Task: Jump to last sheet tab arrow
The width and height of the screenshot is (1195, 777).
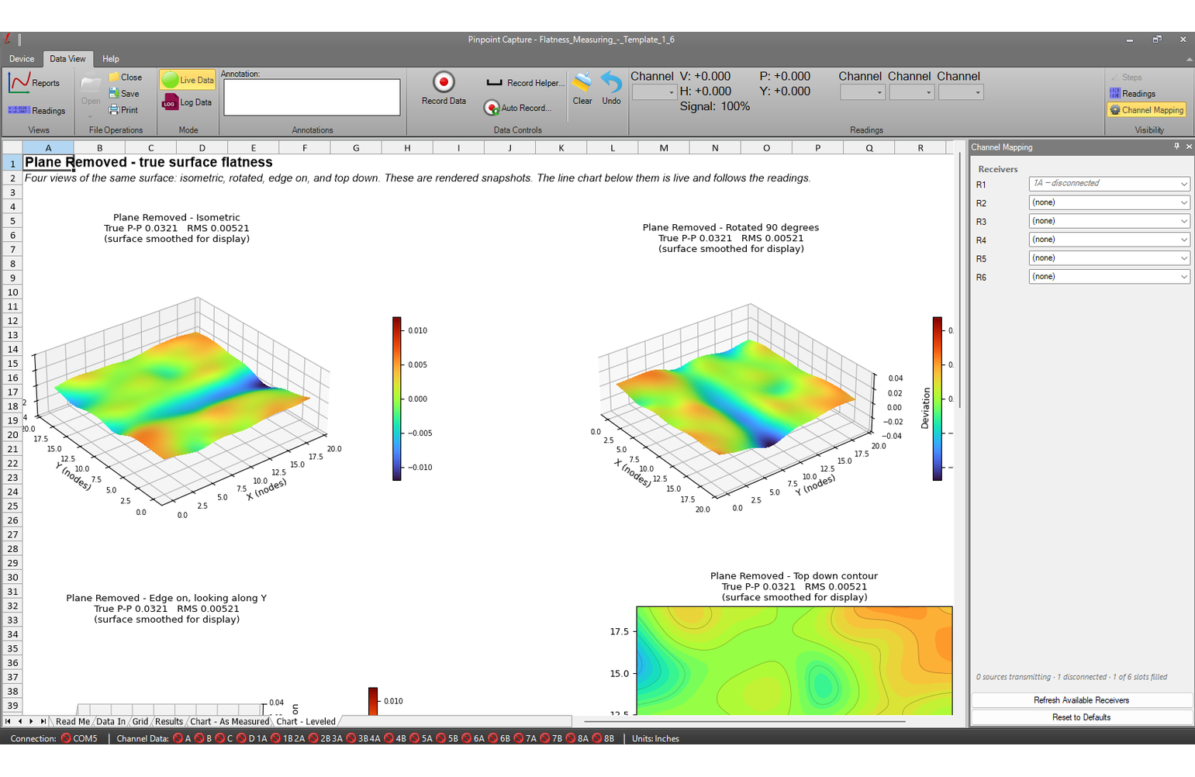Action: [x=43, y=721]
